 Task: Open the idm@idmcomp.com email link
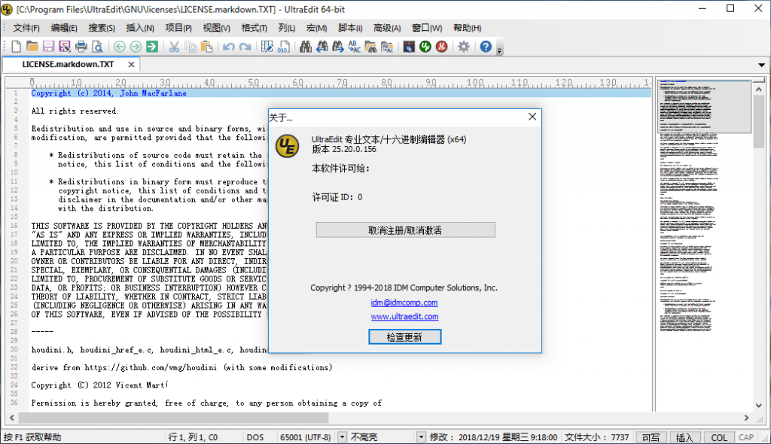(404, 303)
